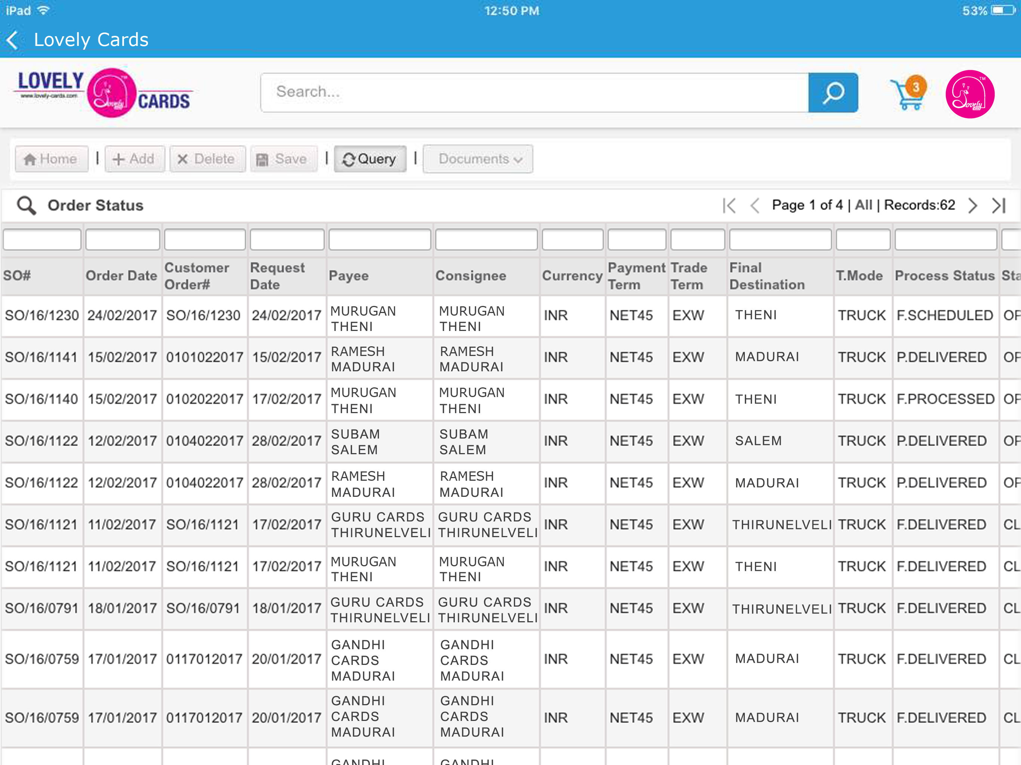Click the Currency column filter box

point(573,239)
